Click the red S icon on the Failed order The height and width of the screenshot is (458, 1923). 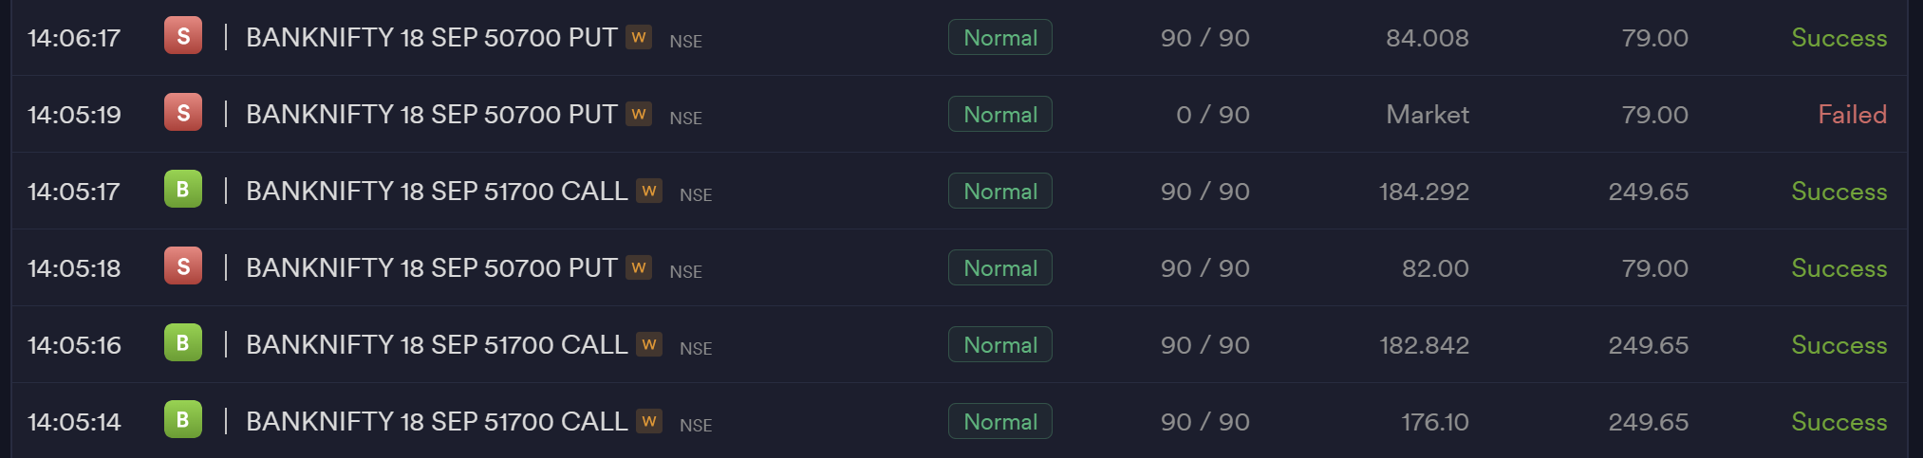pyautogui.click(x=183, y=114)
